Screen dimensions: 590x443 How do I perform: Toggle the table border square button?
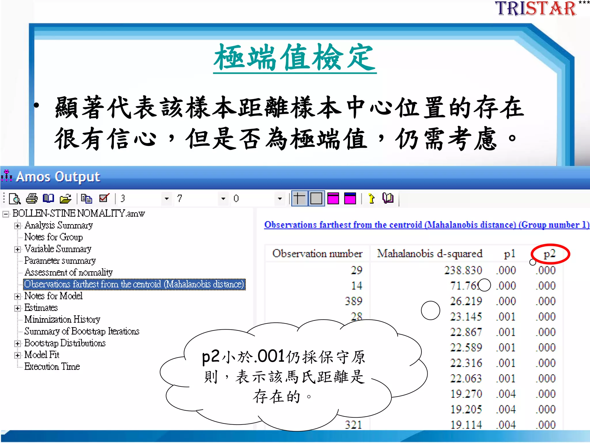(x=316, y=198)
